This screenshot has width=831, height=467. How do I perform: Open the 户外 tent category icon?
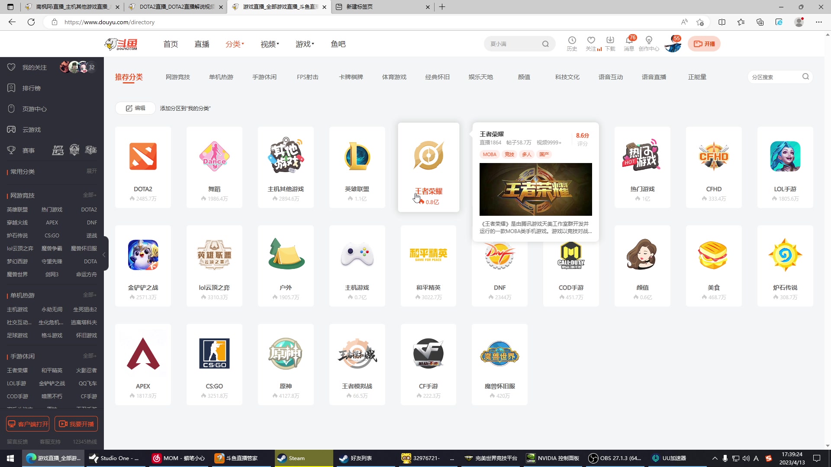click(286, 254)
